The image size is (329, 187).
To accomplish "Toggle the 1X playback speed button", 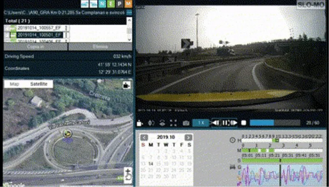I will pos(201,123).
